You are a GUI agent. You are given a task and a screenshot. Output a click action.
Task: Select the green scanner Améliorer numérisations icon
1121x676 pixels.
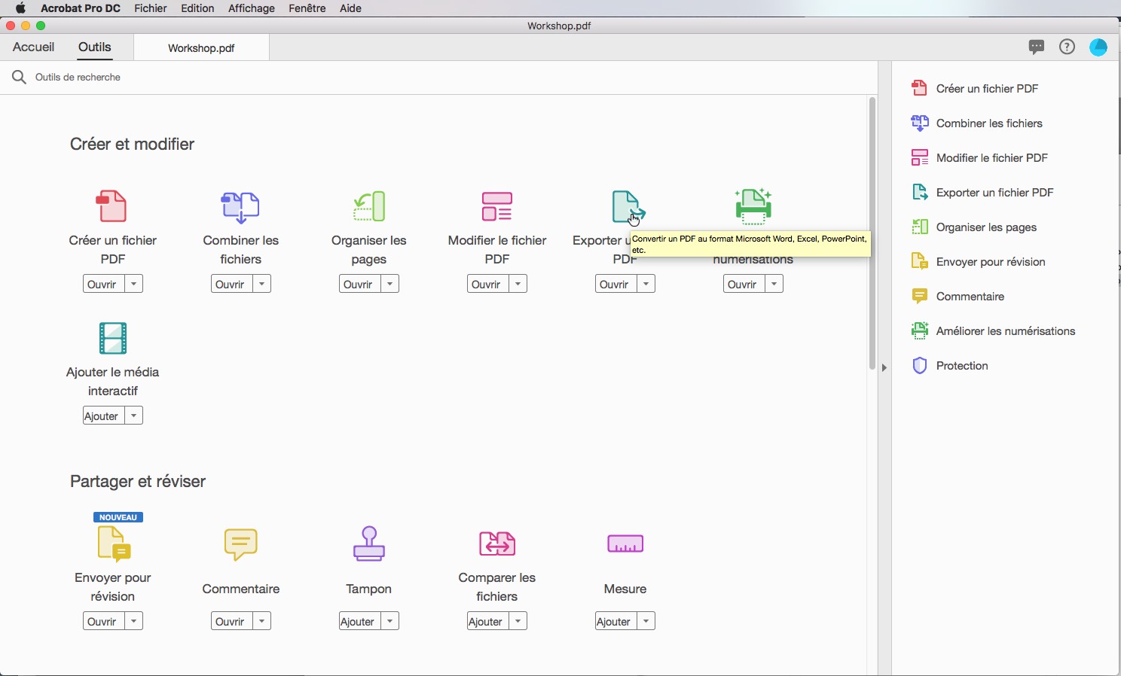click(x=753, y=206)
